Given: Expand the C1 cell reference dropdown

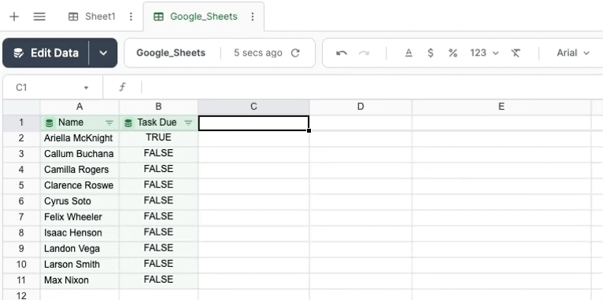Looking at the screenshot, I should pyautogui.click(x=86, y=88).
